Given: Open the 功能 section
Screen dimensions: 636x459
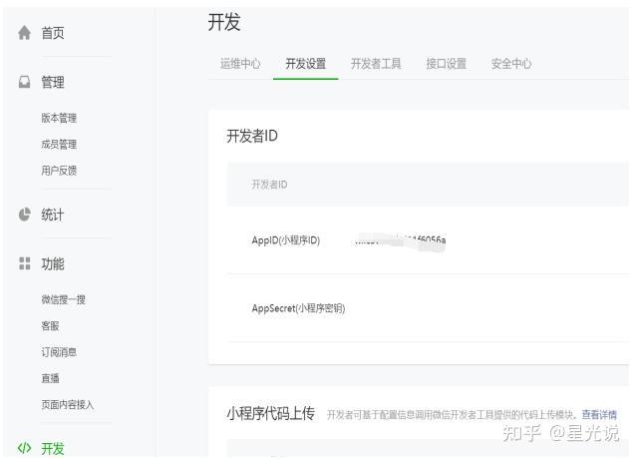Looking at the screenshot, I should 53,263.
